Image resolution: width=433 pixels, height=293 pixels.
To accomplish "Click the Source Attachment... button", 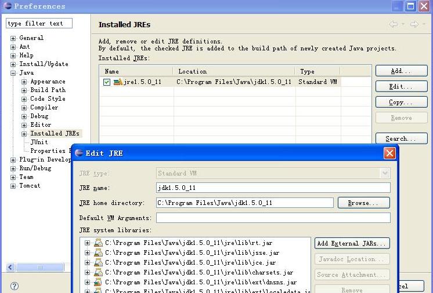I will click(x=352, y=275).
